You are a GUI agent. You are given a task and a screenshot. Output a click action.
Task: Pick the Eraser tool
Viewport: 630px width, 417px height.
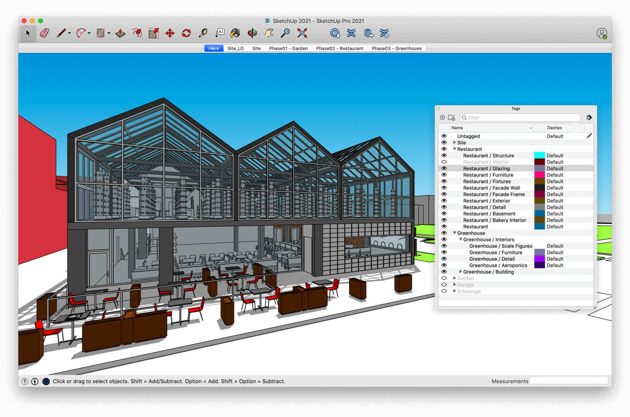click(44, 33)
